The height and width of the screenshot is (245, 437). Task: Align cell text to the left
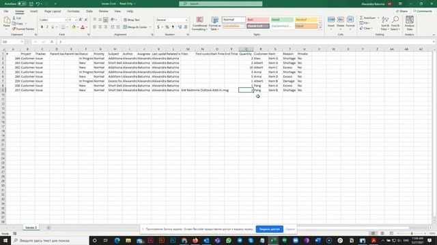coord(95,27)
